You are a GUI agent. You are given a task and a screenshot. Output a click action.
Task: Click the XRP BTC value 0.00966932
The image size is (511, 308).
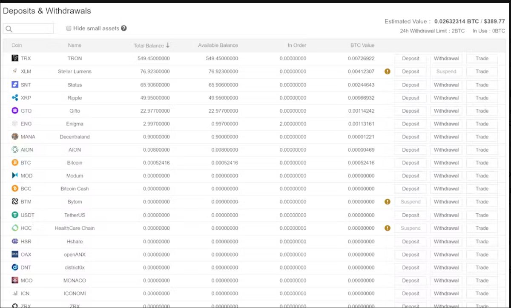tap(361, 98)
